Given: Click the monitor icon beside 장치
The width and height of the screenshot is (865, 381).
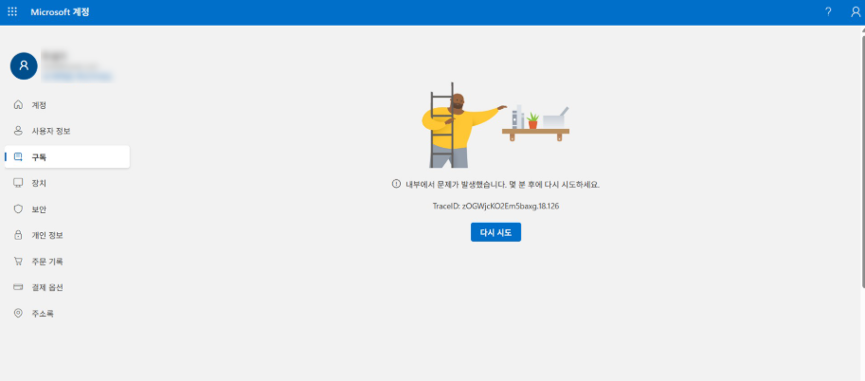Looking at the screenshot, I should coord(18,183).
